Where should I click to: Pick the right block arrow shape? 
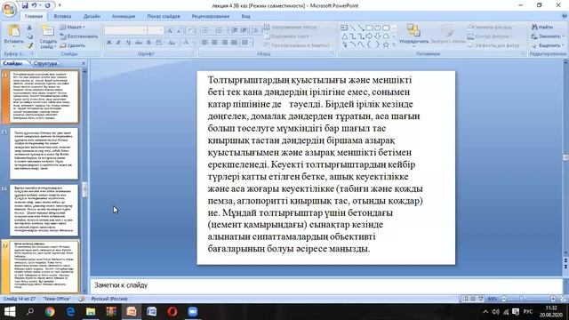coord(369,36)
